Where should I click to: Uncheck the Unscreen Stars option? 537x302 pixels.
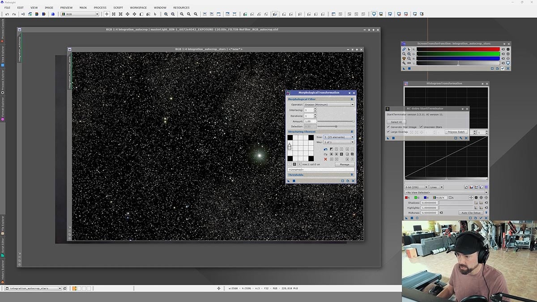421,127
